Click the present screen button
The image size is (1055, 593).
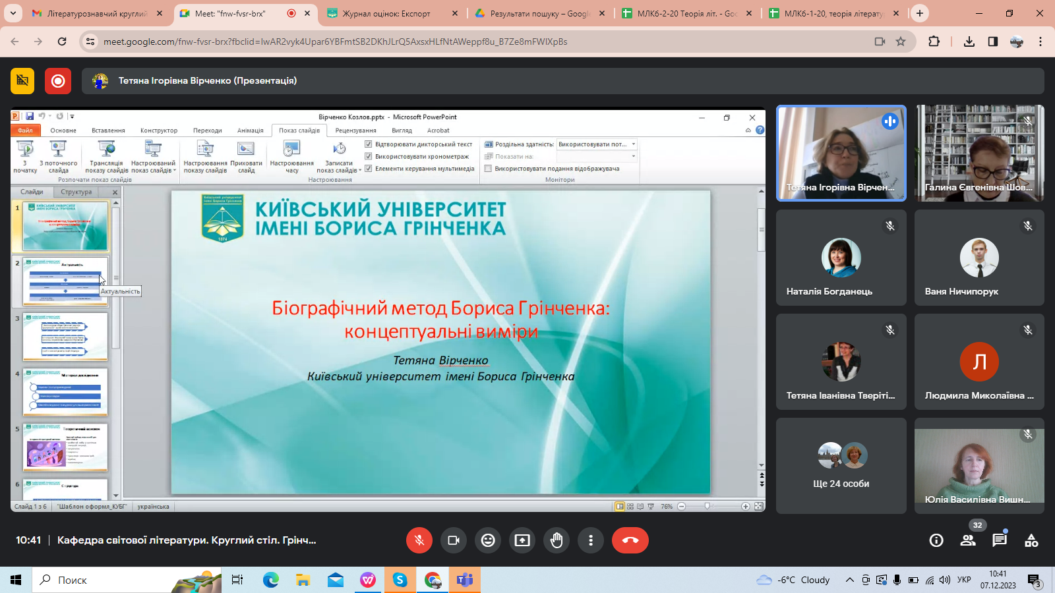point(522,540)
